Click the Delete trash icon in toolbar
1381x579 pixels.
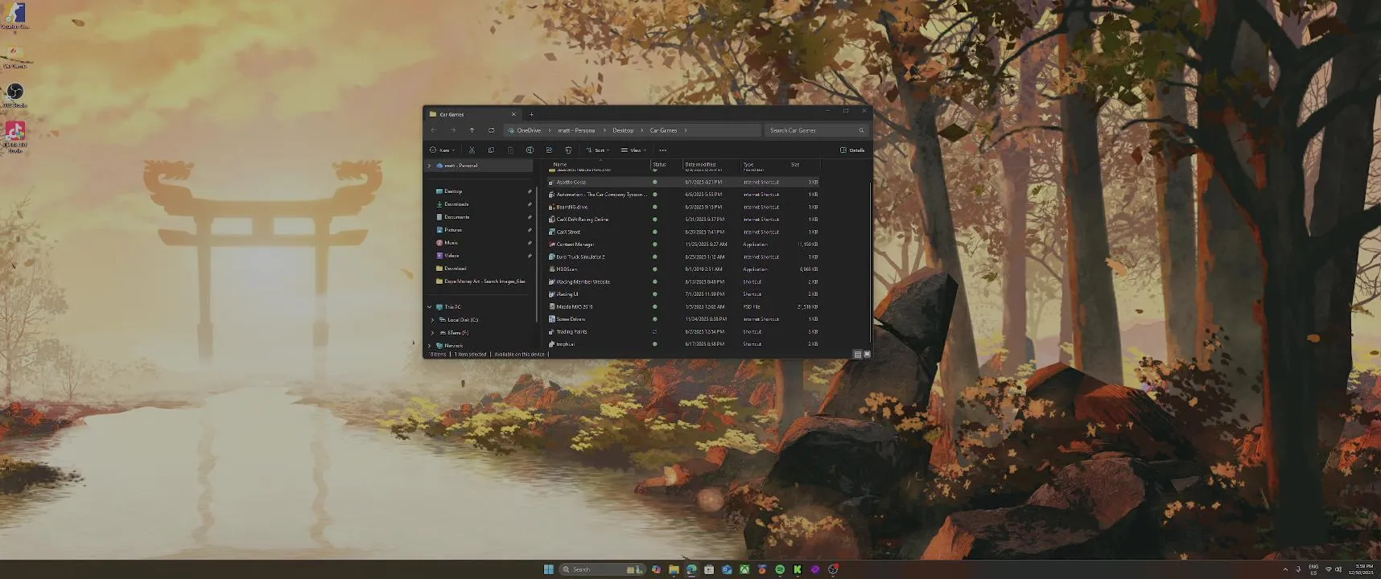[x=568, y=150]
